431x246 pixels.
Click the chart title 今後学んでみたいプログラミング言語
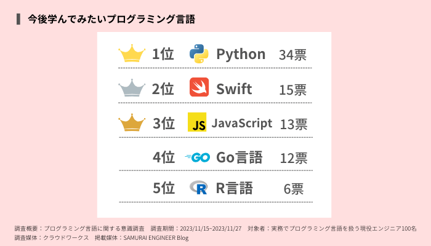[111, 19]
